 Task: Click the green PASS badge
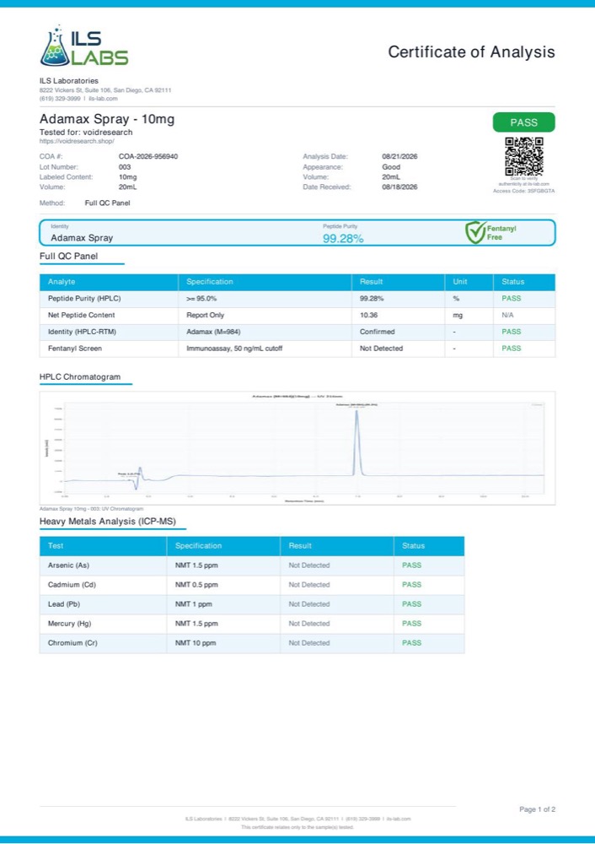click(x=523, y=122)
